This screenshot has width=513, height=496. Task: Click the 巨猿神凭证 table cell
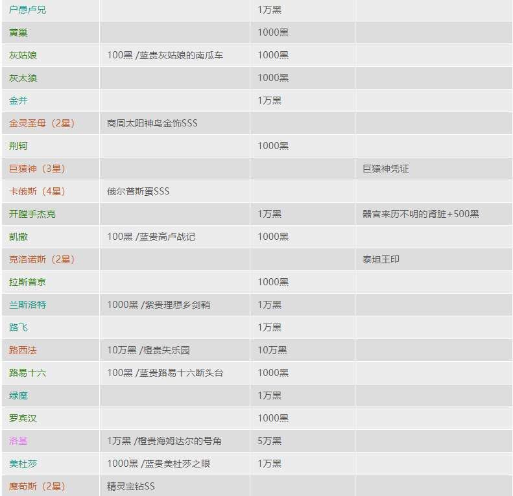386,169
